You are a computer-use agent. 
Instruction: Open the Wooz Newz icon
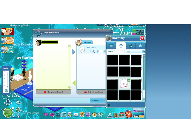(x=138, y=32)
